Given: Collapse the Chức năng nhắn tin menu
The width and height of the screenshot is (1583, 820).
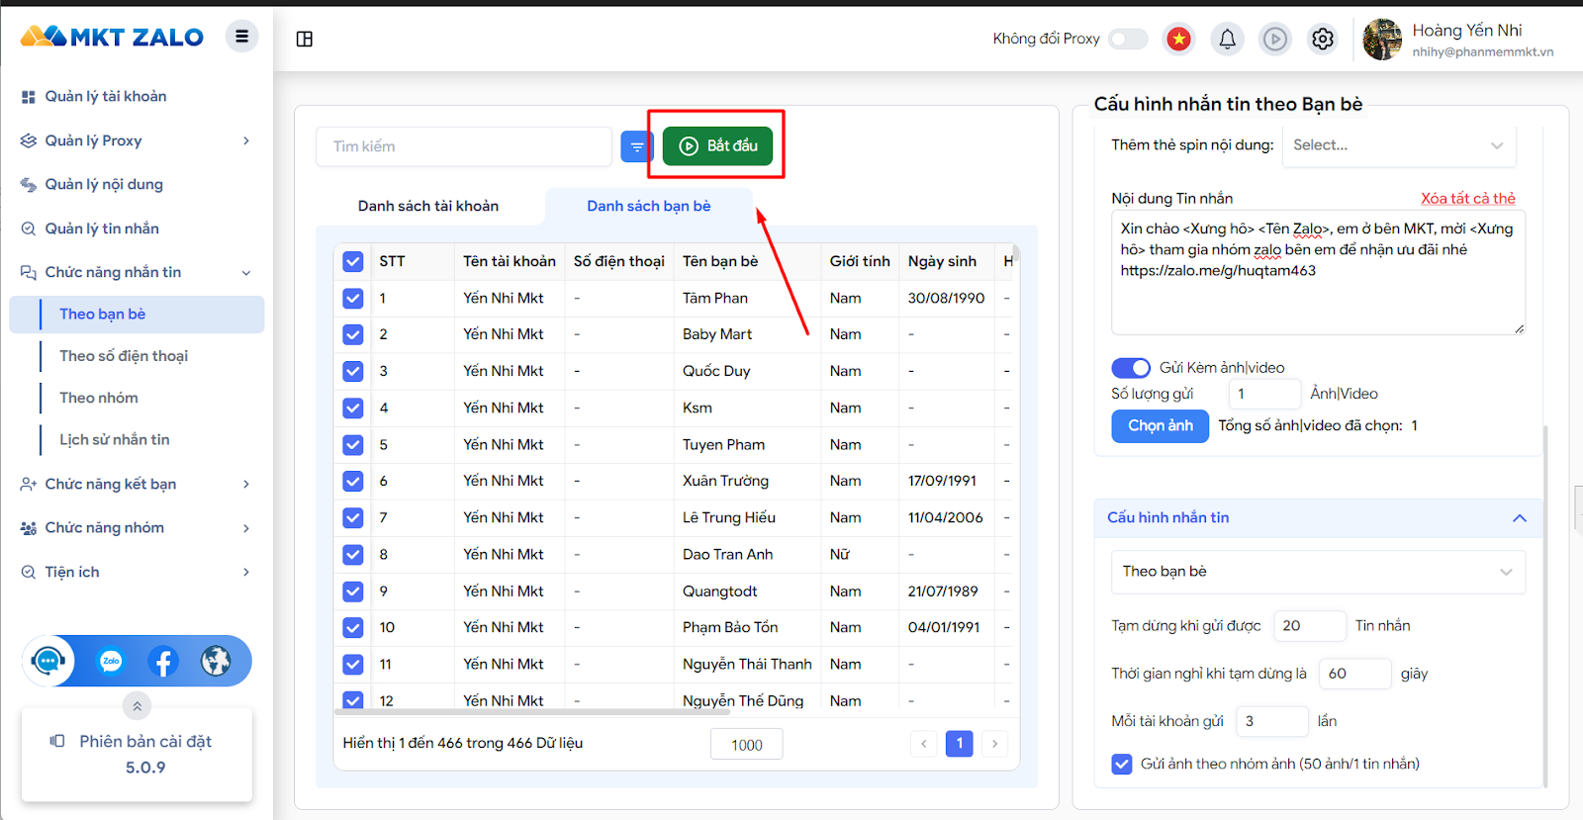Looking at the screenshot, I should click(137, 272).
